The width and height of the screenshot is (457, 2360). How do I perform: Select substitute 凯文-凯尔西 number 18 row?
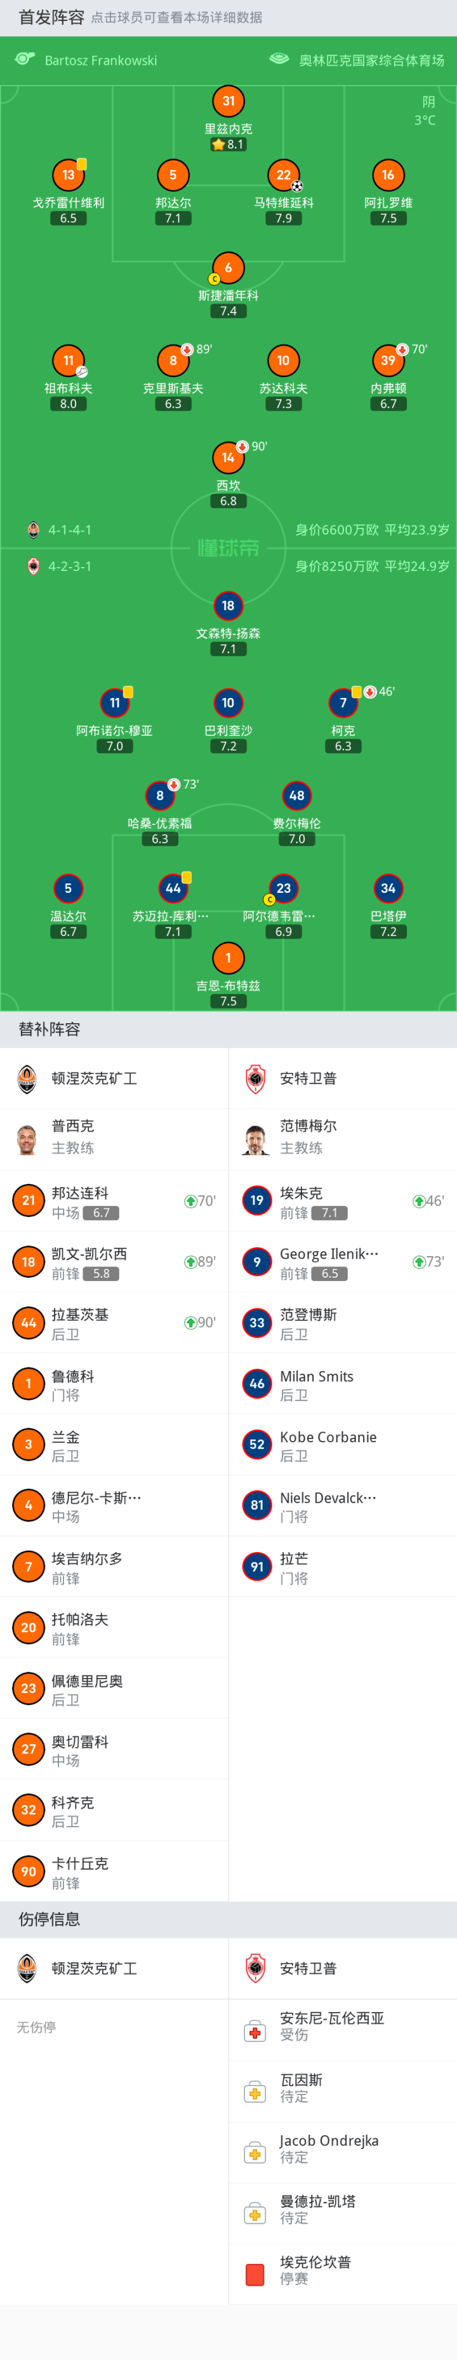(114, 1261)
